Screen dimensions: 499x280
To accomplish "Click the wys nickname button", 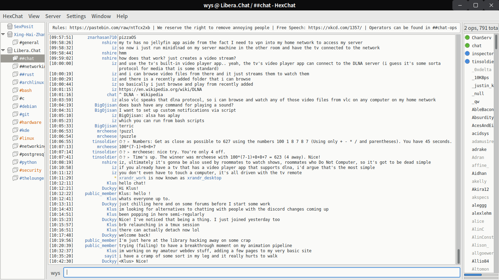I will click(x=55, y=273).
